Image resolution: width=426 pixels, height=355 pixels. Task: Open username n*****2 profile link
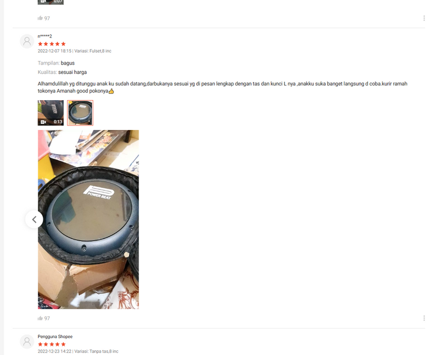click(45, 36)
